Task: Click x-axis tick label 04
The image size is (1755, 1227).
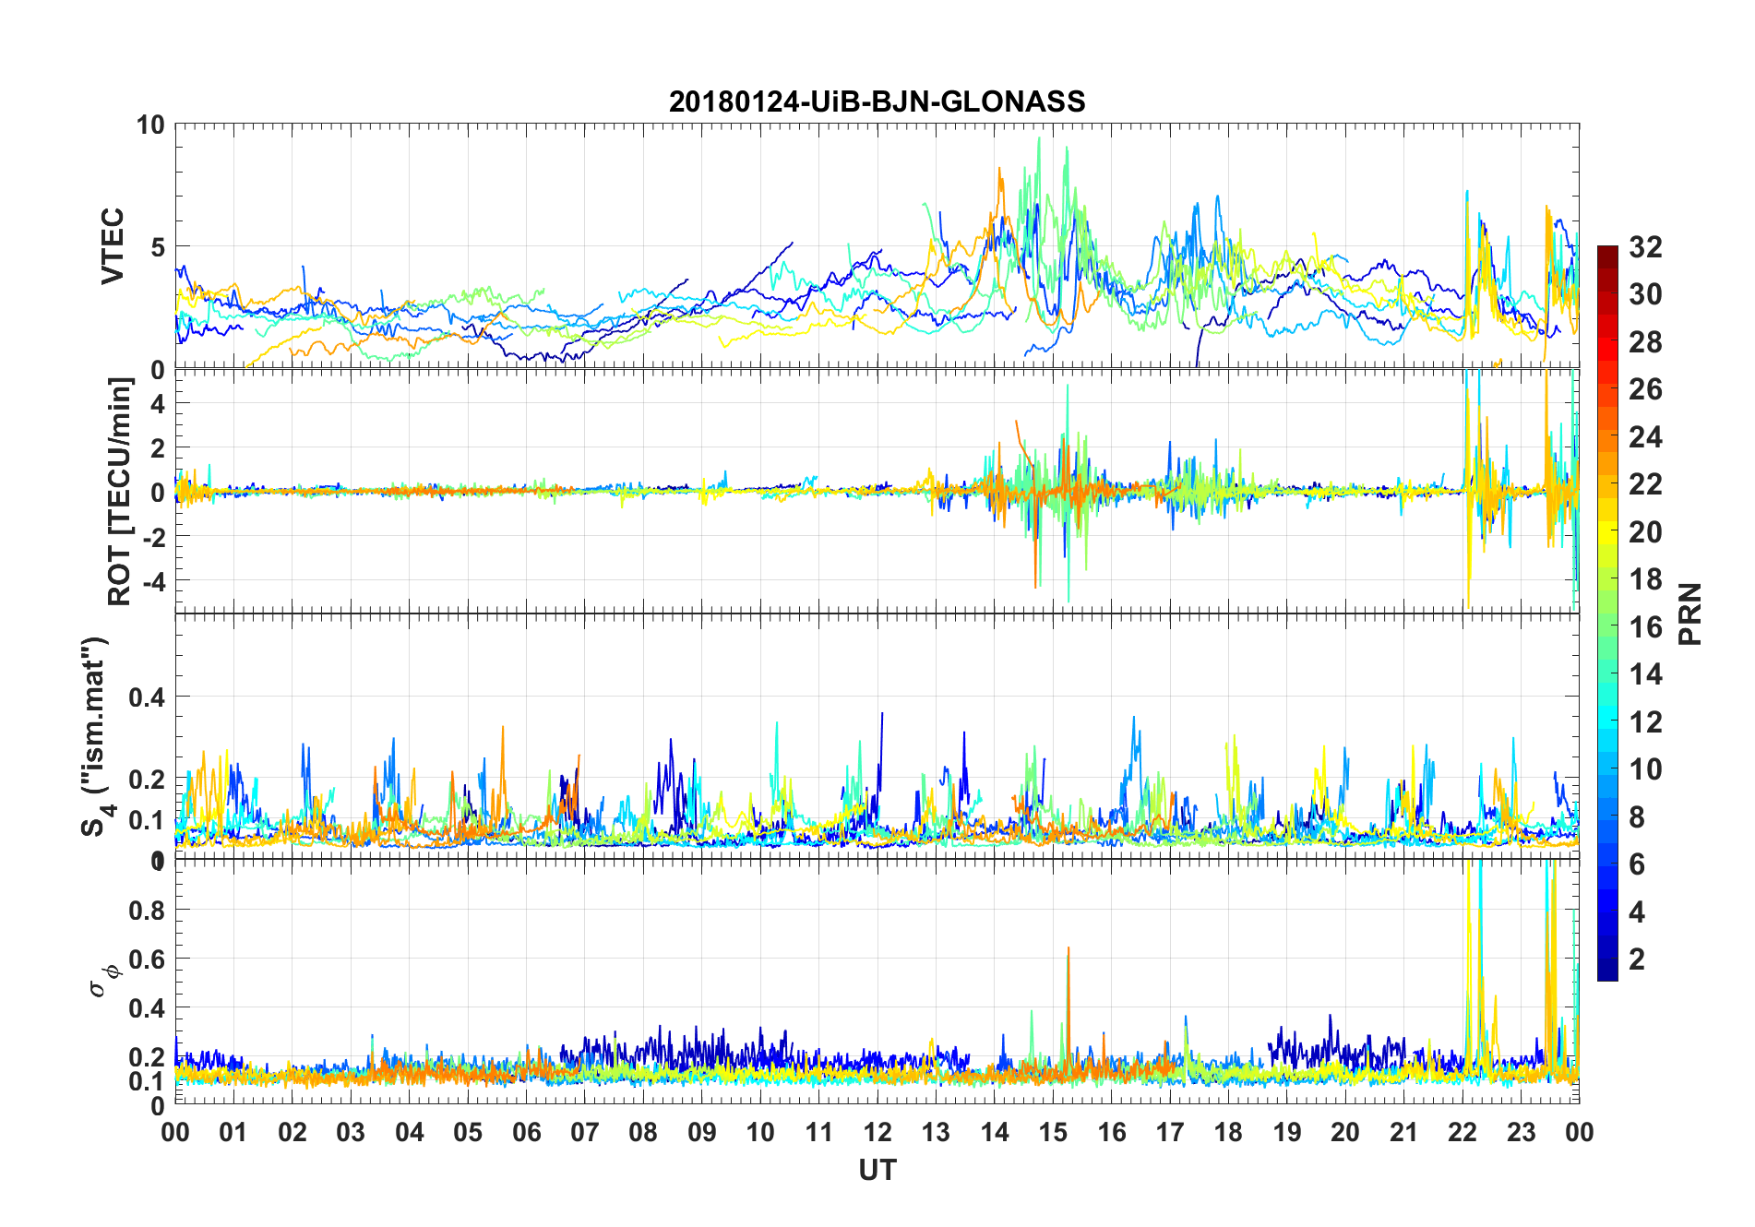Action: pyautogui.click(x=410, y=1132)
